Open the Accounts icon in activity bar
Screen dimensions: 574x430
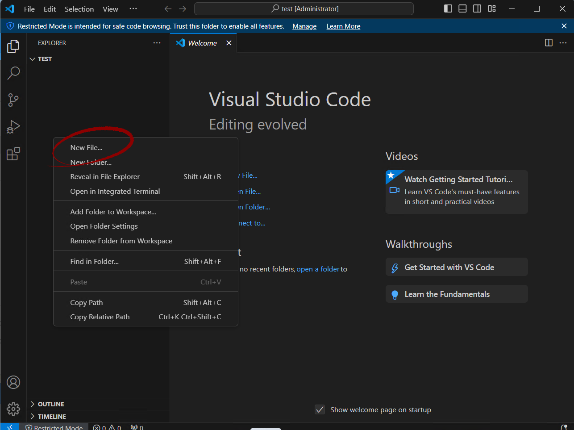(13, 382)
